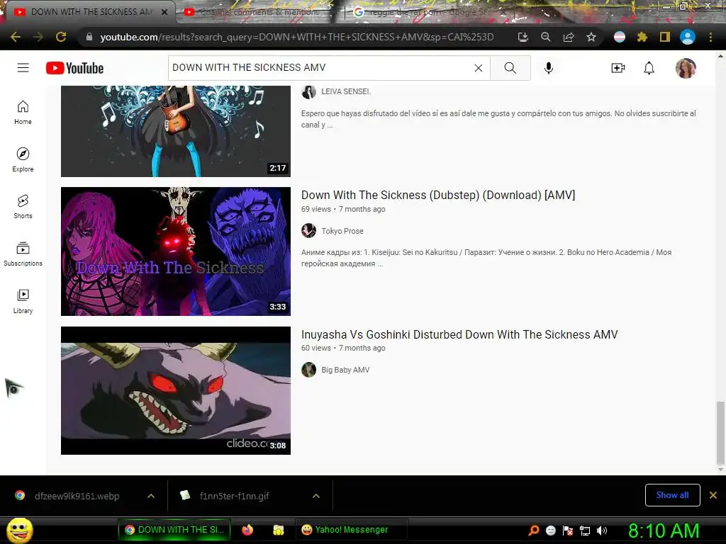Submit search with magnifier button
726x544 pixels.
pyautogui.click(x=510, y=68)
